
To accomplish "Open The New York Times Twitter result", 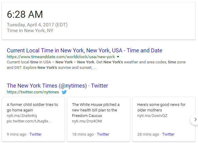I will [57, 86].
